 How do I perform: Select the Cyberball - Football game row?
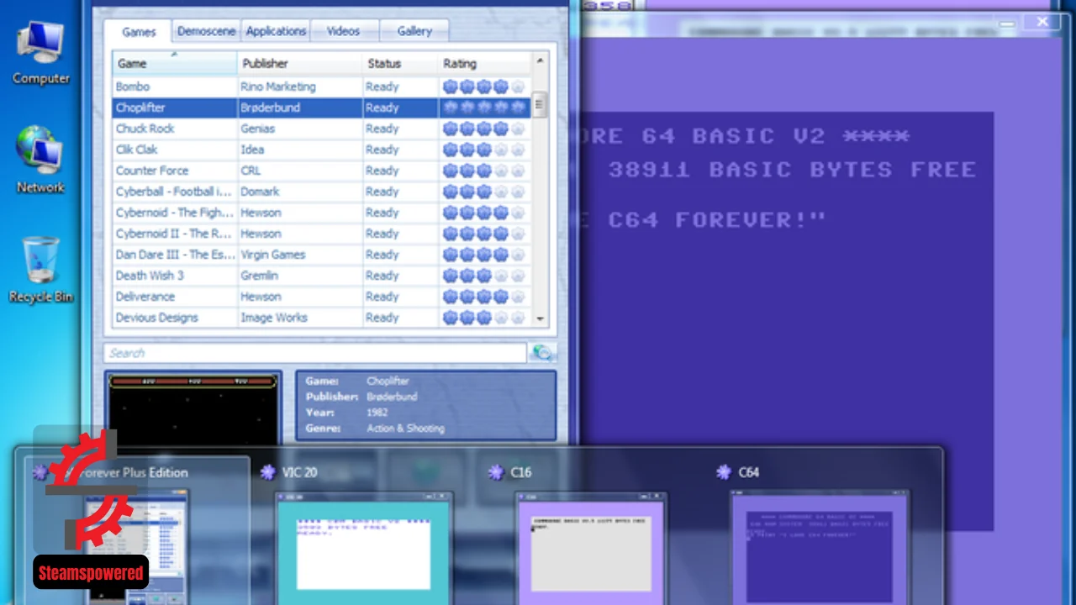322,192
